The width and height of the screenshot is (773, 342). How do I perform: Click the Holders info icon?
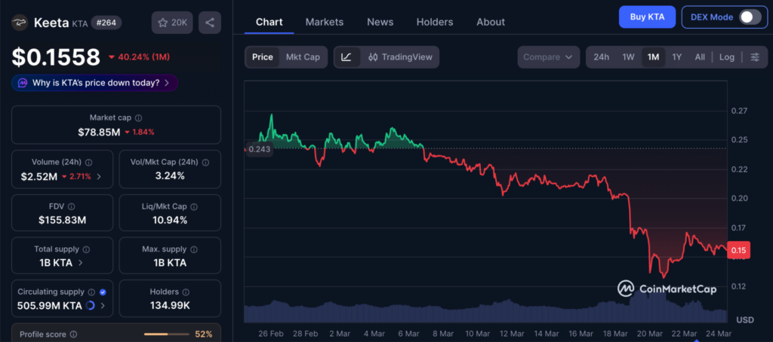coord(185,292)
